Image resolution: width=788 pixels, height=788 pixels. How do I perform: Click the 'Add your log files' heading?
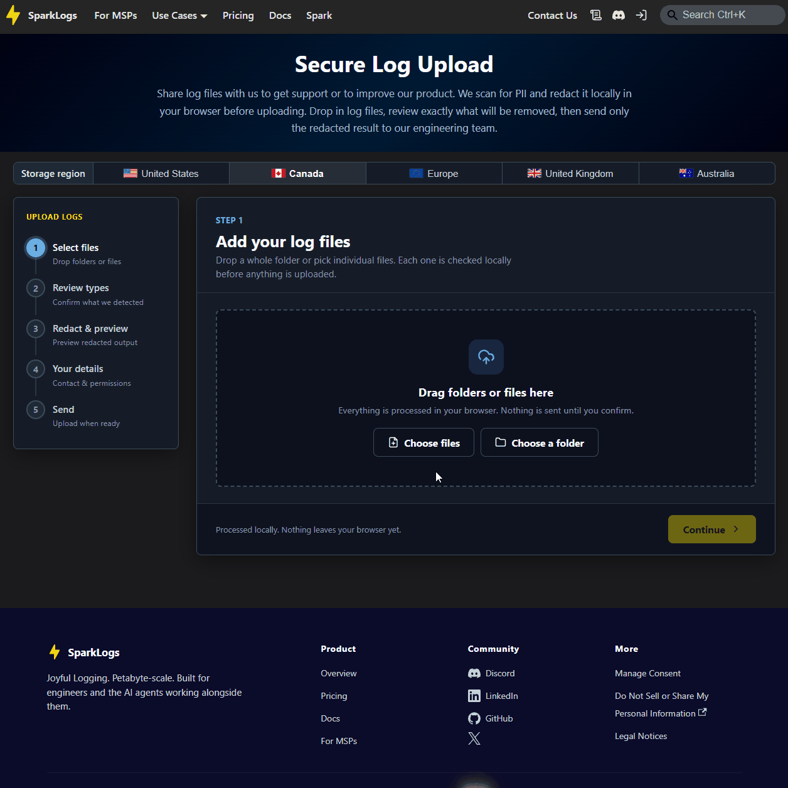pyautogui.click(x=283, y=242)
